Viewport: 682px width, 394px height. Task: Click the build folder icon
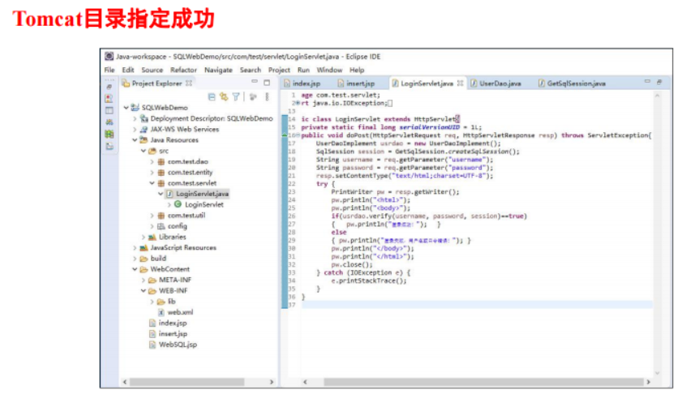click(x=144, y=259)
